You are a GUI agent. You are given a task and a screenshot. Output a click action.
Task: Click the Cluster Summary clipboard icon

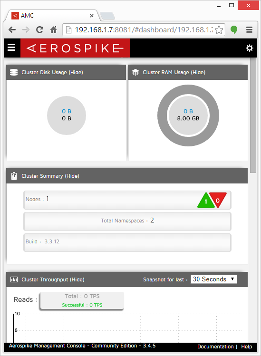point(14,176)
